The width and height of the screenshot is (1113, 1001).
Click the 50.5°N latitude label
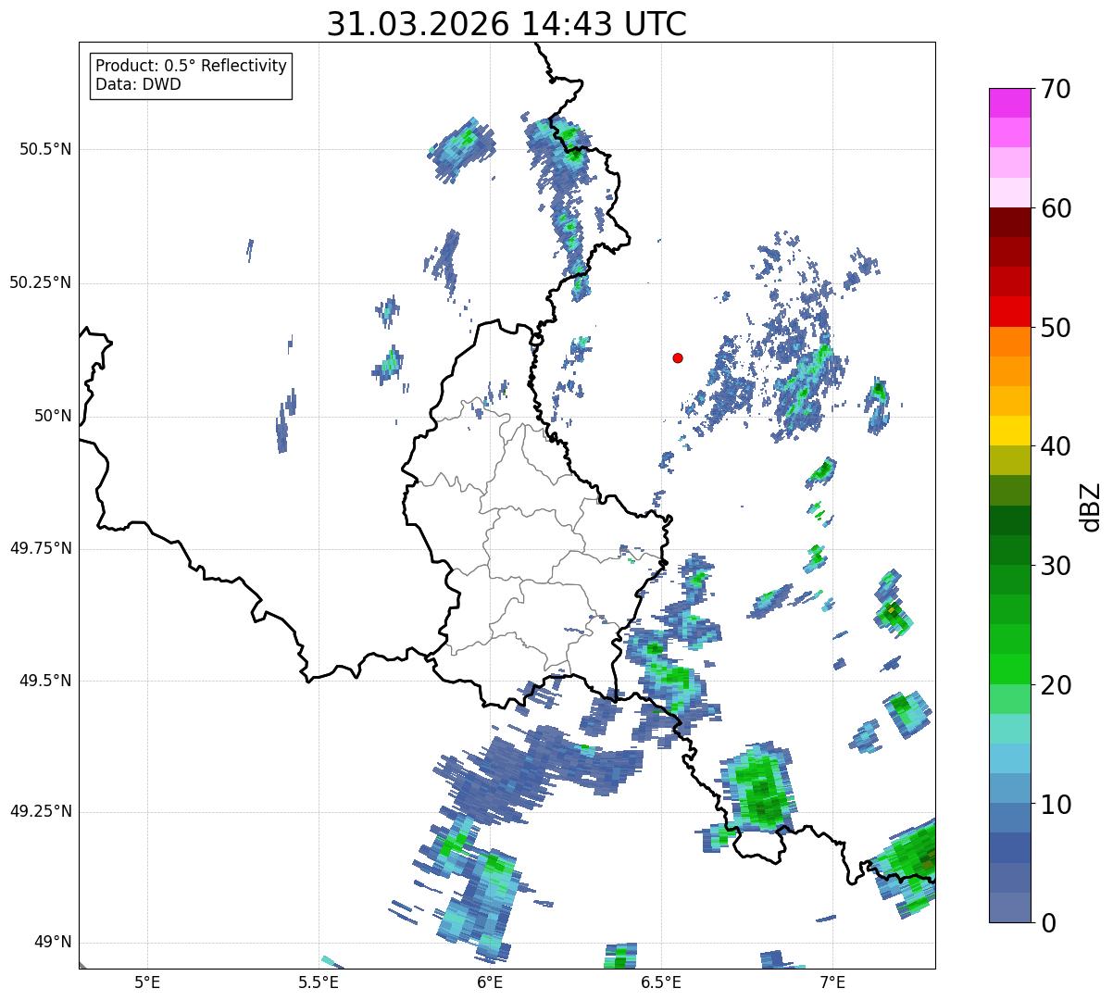click(44, 149)
